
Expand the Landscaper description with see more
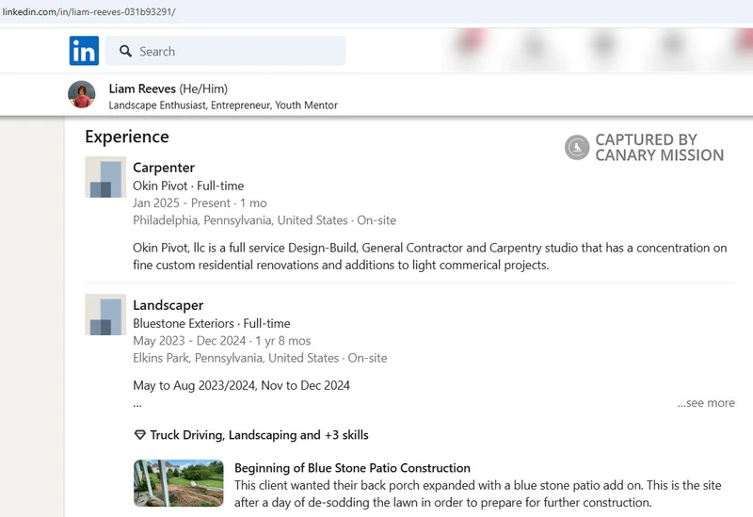click(x=706, y=403)
